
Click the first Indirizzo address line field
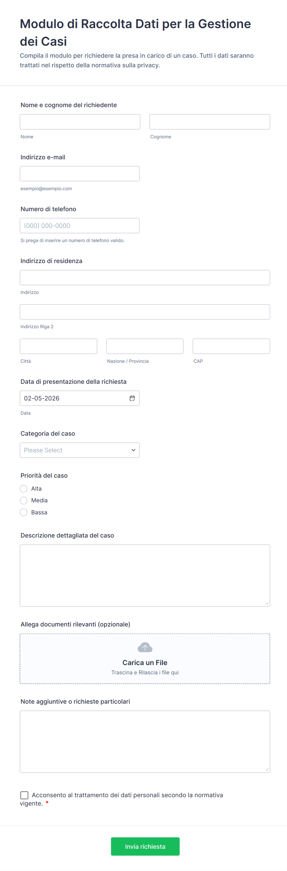(145, 278)
